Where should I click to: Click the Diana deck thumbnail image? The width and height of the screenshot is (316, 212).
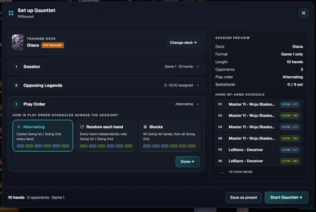tap(18, 42)
